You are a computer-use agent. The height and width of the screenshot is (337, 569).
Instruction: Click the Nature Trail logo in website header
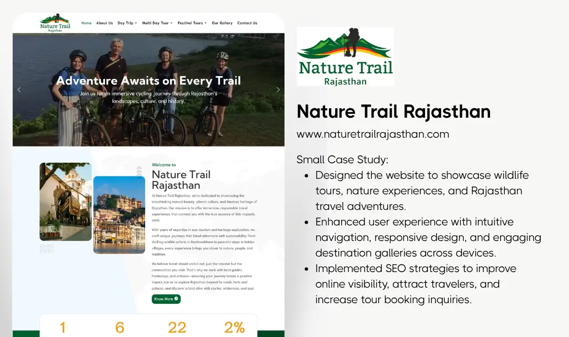coord(55,23)
